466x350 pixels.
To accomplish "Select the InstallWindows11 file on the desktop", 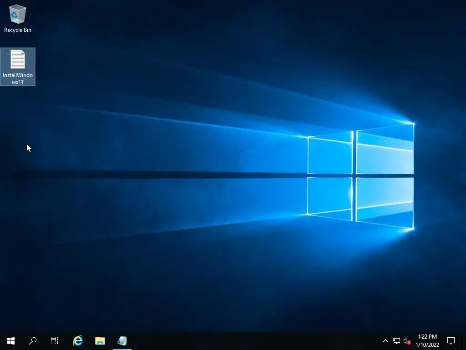I will pos(18,67).
